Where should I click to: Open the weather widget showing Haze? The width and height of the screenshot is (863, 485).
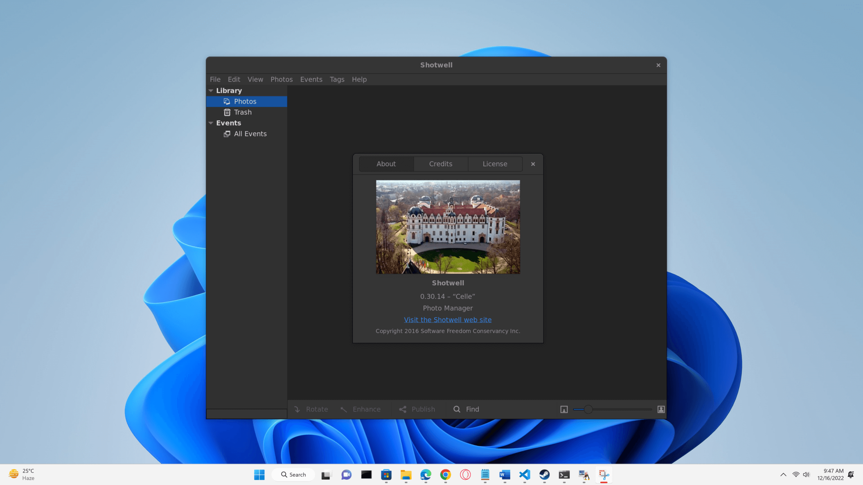pyautogui.click(x=22, y=474)
